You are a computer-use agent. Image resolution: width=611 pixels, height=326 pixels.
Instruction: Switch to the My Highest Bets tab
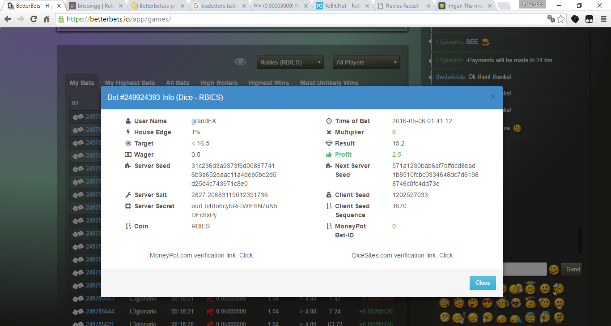[x=130, y=83]
